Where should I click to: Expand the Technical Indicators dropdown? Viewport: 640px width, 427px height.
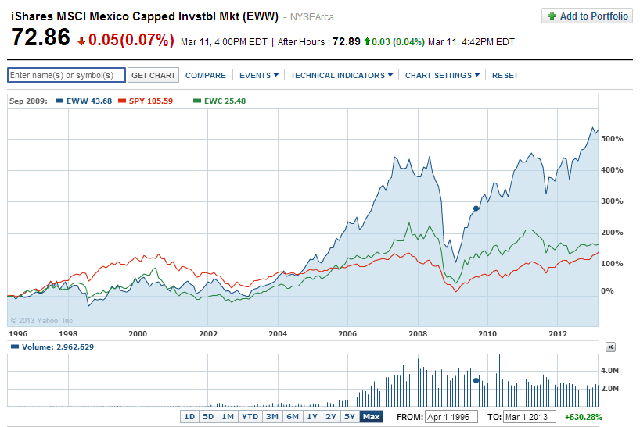click(x=342, y=75)
